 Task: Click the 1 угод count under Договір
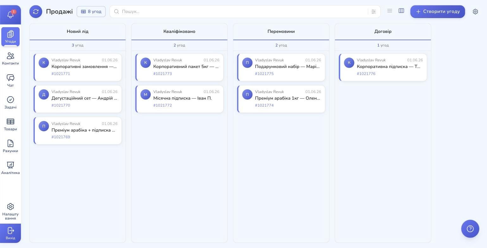tap(383, 45)
